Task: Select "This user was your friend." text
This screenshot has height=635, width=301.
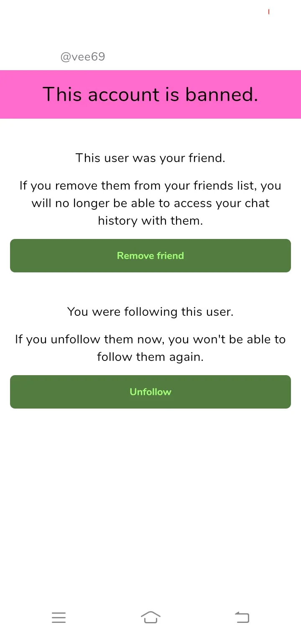Action: [x=150, y=158]
